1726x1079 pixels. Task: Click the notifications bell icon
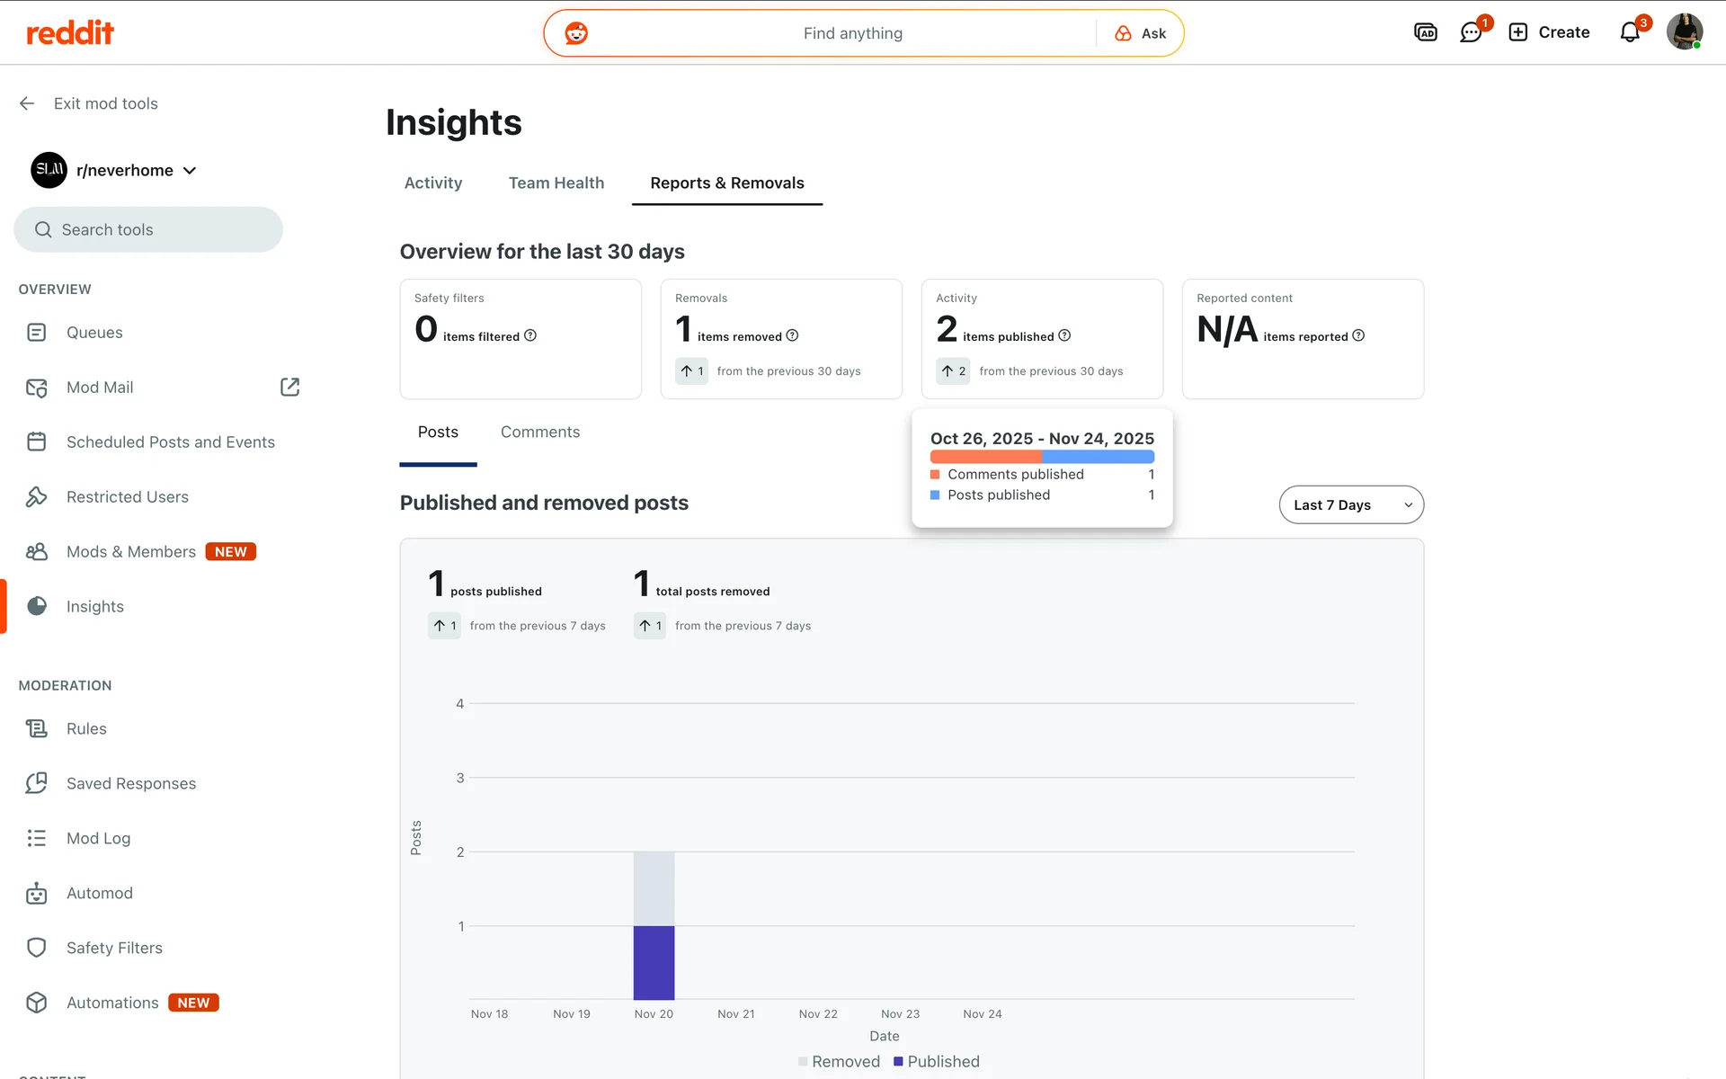tap(1630, 33)
